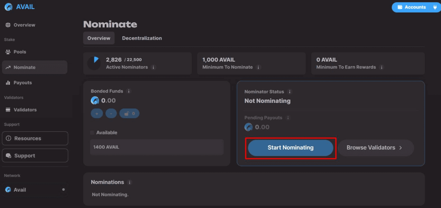Select the Overview tab under Nominate

99,38
